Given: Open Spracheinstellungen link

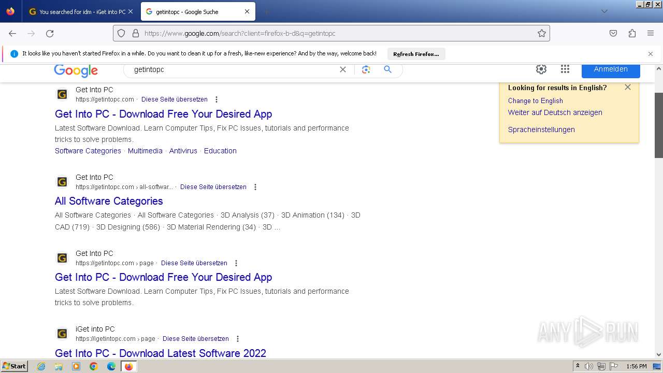Looking at the screenshot, I should click(541, 130).
